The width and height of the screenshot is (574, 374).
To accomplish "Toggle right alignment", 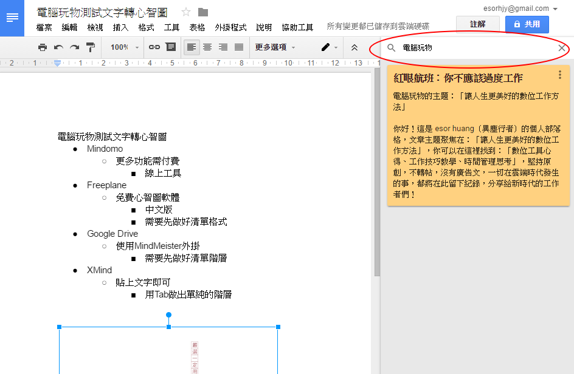I will (223, 47).
